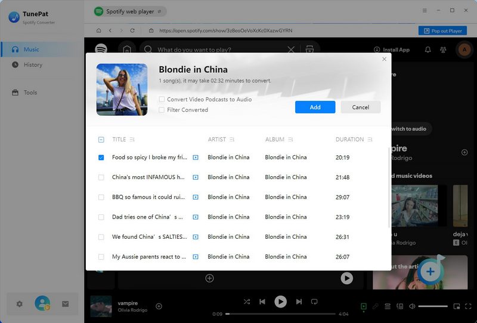
Task: Open the ARTIST column sort menu
Action: tap(232, 140)
